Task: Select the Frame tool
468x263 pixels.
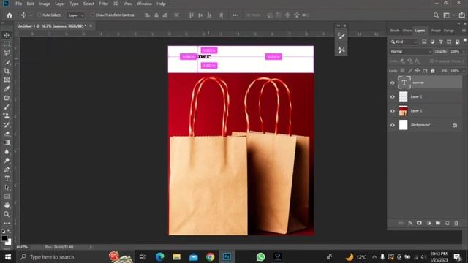Action: tap(7, 80)
